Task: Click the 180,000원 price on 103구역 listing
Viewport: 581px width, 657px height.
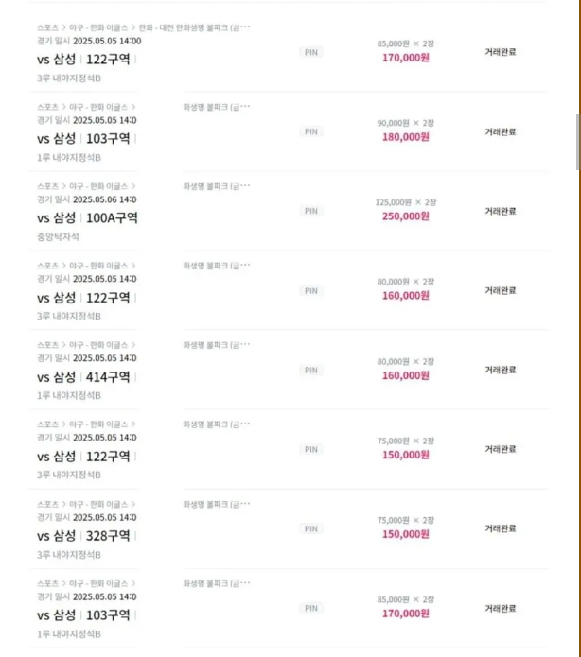Action: pyautogui.click(x=406, y=137)
